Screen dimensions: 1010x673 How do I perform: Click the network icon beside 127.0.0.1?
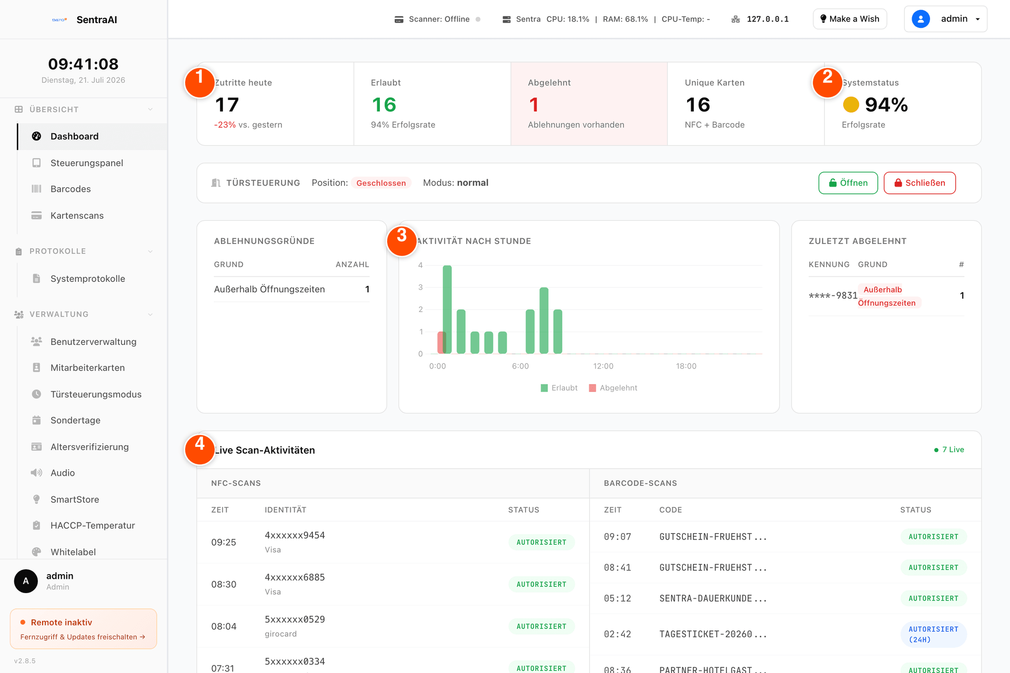click(x=735, y=19)
